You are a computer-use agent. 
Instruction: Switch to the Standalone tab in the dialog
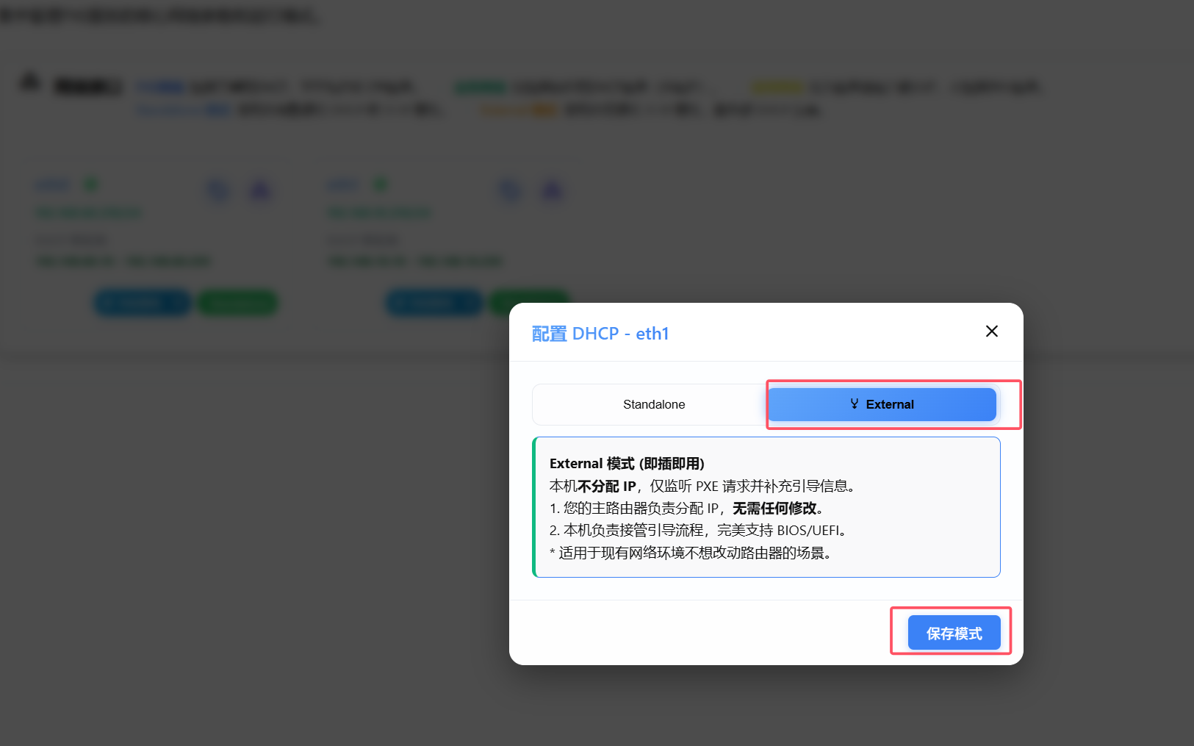653,404
